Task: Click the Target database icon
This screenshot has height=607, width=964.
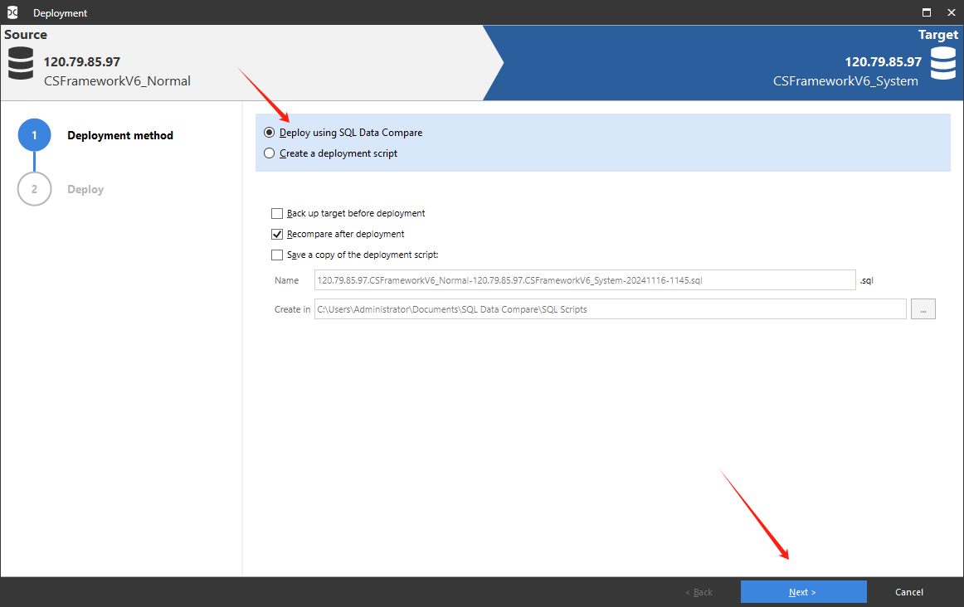Action: coord(943,63)
